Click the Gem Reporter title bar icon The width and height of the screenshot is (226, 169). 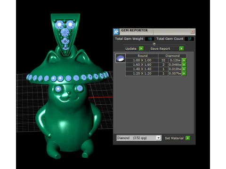point(116,32)
